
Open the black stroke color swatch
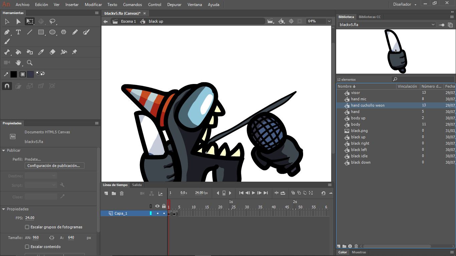coord(14,74)
